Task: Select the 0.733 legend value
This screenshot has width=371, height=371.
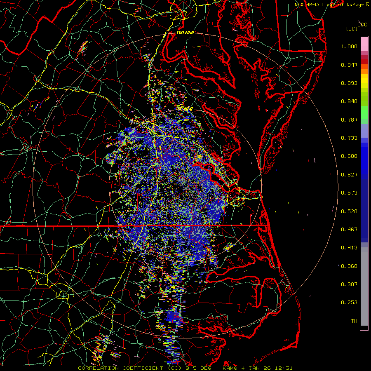Action: [349, 138]
